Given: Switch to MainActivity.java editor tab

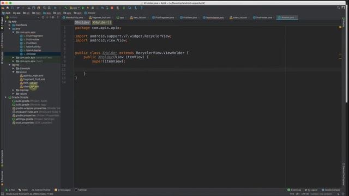Looking at the screenshot, I should [x=74, y=17].
